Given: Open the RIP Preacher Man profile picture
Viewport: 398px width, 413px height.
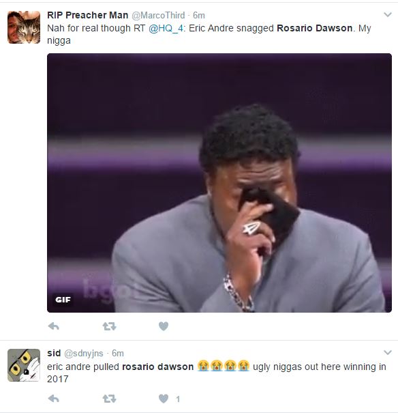Looking at the screenshot, I should [24, 27].
